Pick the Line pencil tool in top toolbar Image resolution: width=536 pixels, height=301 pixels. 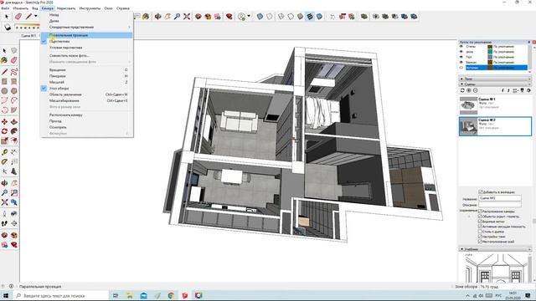pyautogui.click(x=29, y=17)
